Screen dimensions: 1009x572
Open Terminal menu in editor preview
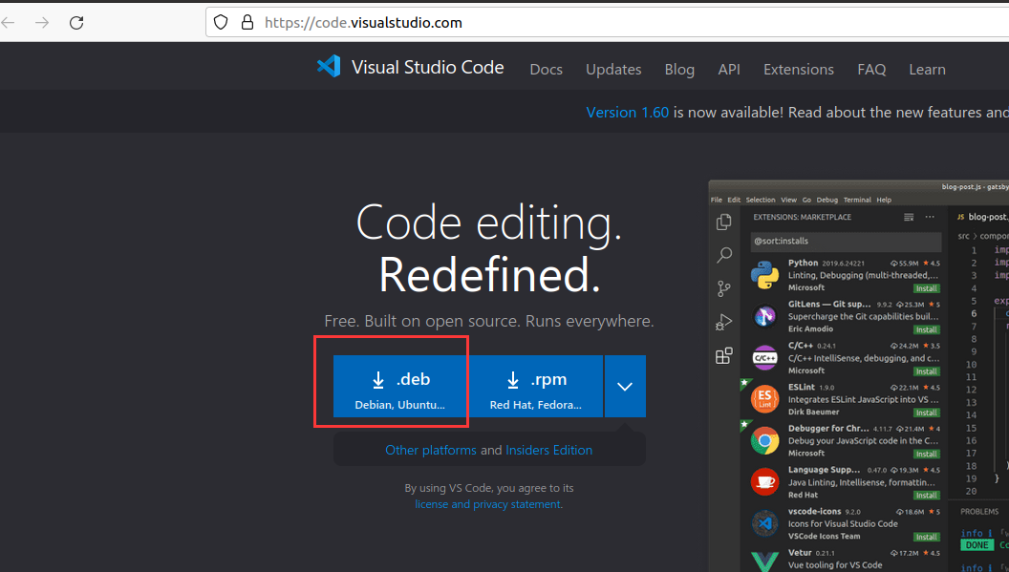(857, 201)
